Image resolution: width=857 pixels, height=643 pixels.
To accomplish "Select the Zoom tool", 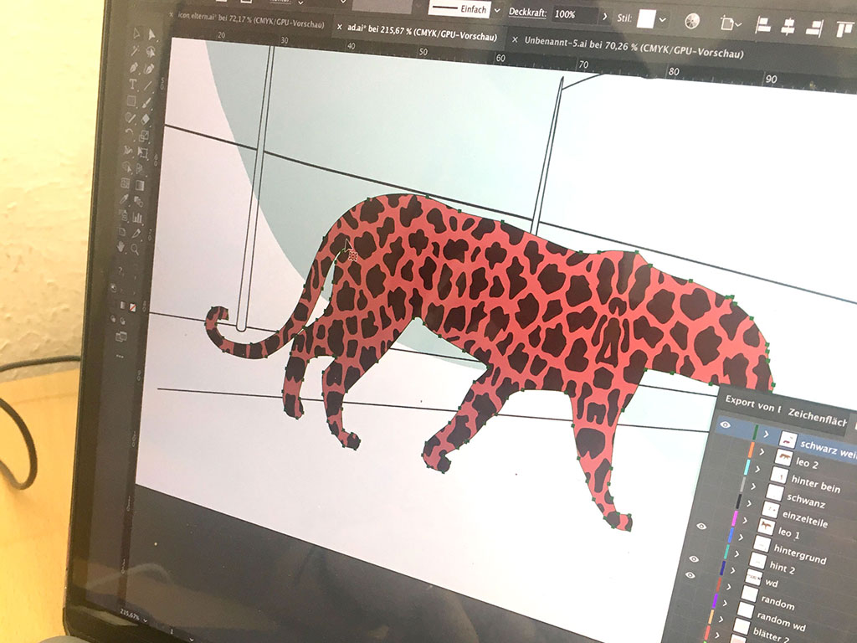I will [135, 249].
